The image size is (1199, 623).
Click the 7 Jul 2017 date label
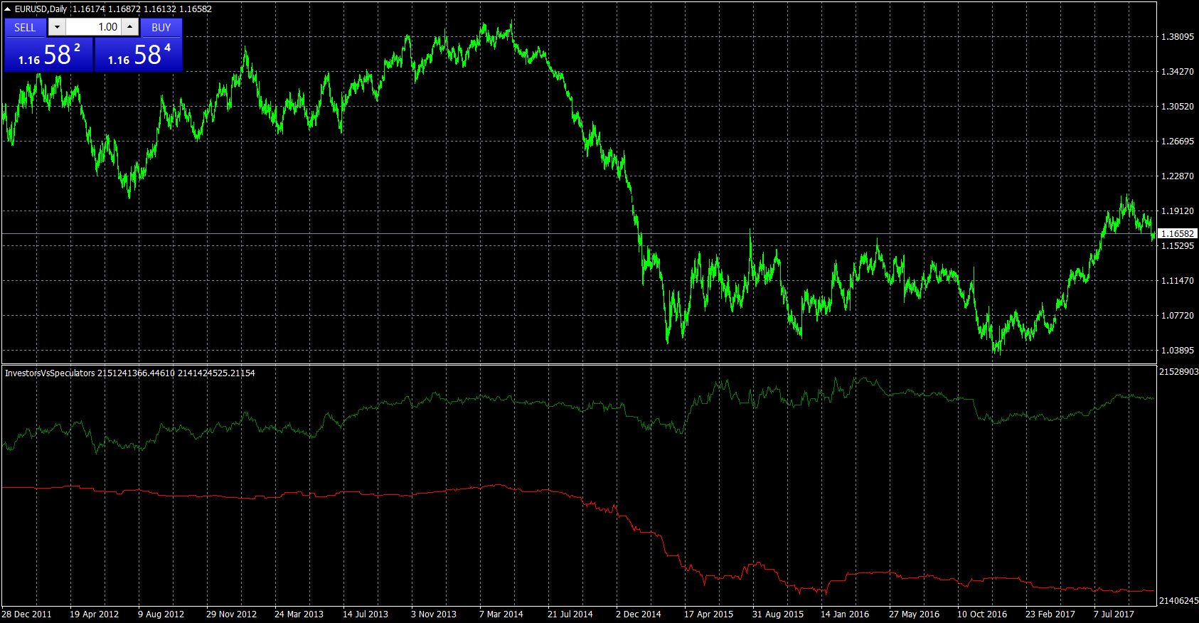[1114, 614]
